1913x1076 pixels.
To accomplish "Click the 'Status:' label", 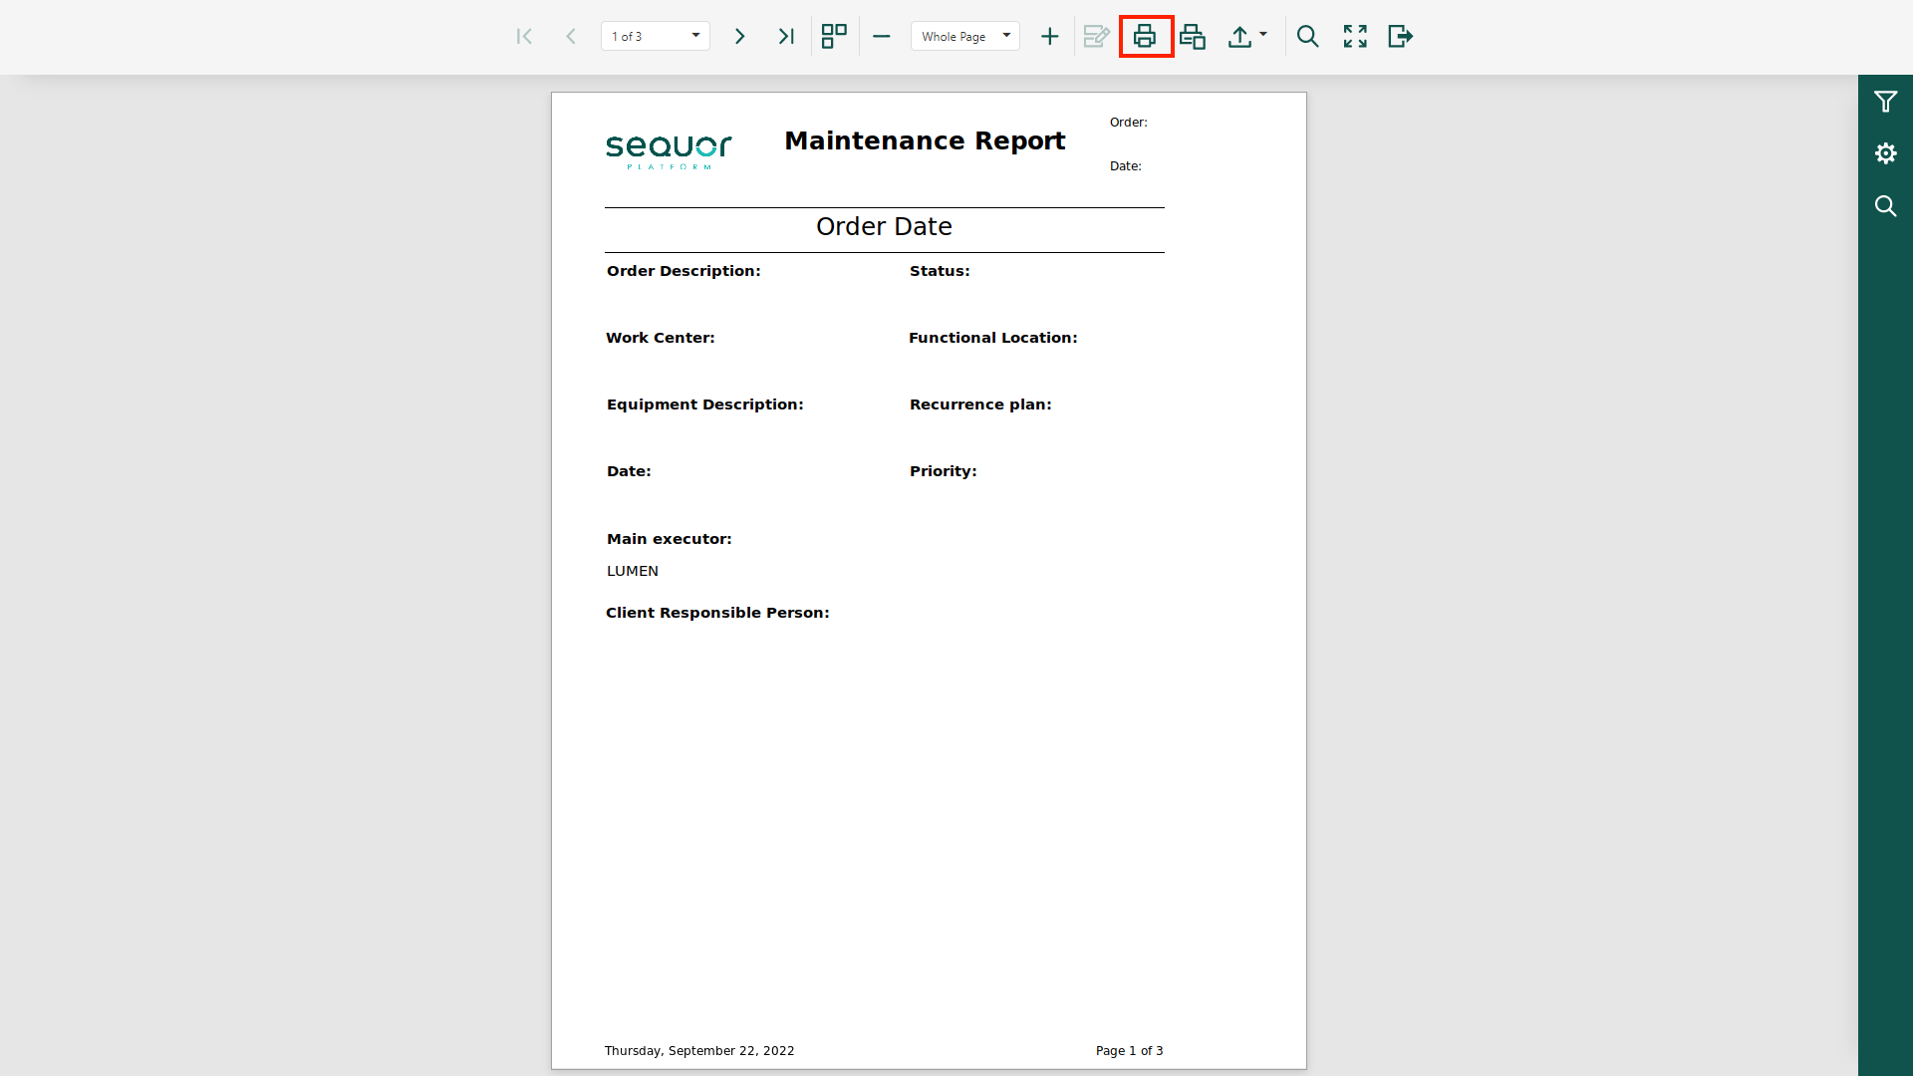I will pyautogui.click(x=940, y=271).
